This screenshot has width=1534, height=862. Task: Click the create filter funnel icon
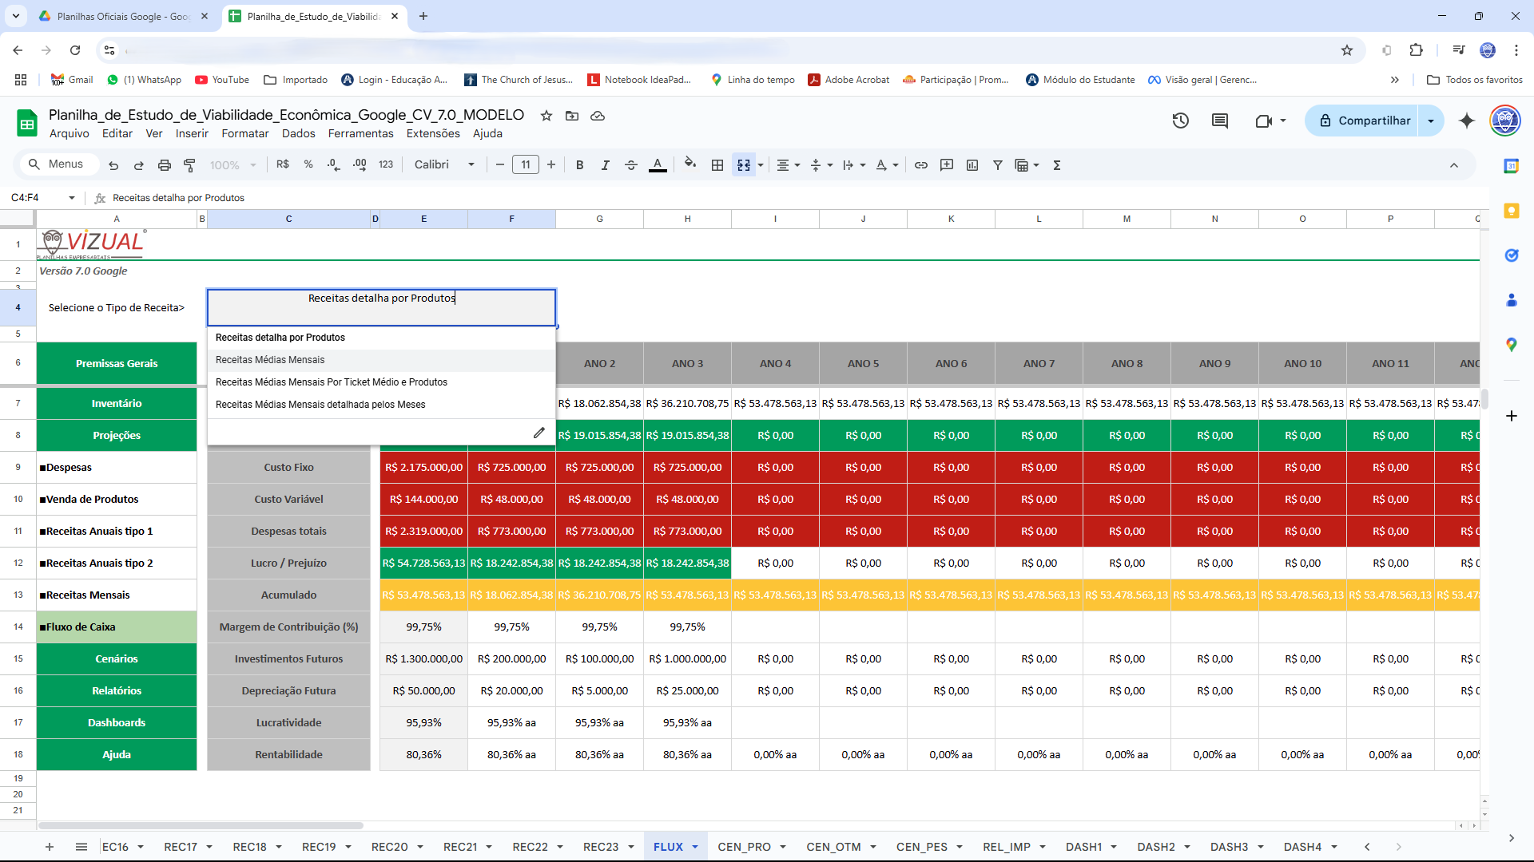(x=997, y=165)
